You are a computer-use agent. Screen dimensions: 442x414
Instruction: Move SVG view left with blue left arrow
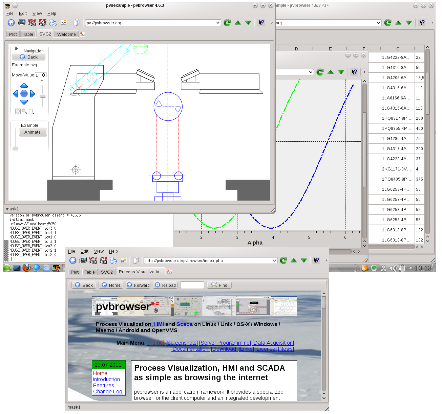click(x=16, y=94)
